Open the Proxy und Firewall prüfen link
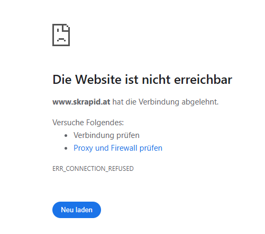The width and height of the screenshot is (265, 234). tap(118, 148)
